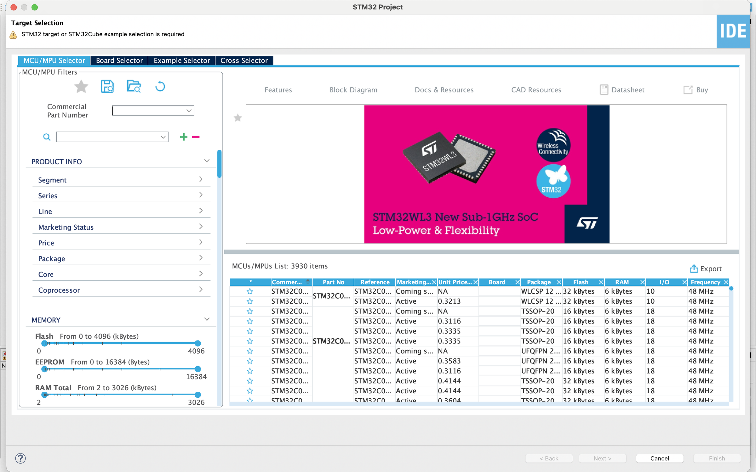Click the Flash maximum slider handle
756x472 pixels.
click(x=198, y=343)
